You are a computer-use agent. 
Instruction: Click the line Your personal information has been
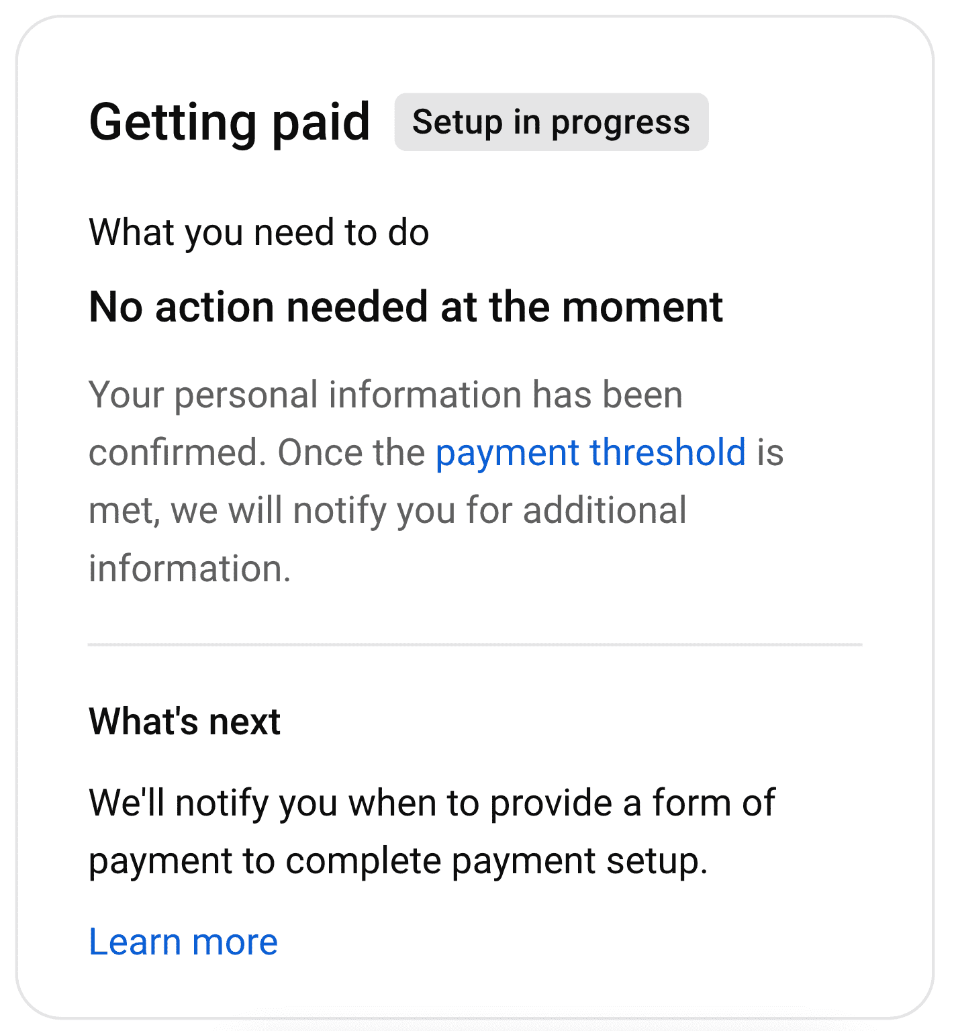(x=386, y=395)
